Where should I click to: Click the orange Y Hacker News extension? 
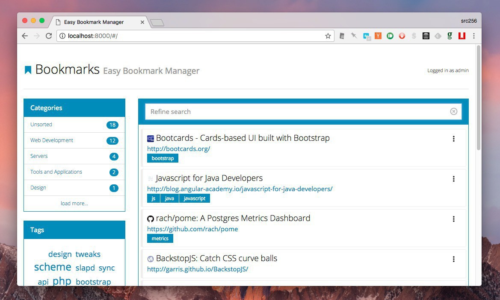pos(378,36)
